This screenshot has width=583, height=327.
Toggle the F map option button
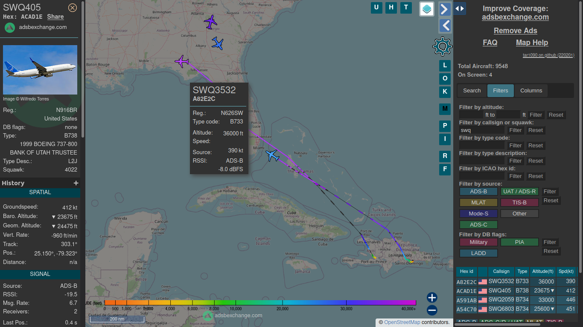(445, 169)
